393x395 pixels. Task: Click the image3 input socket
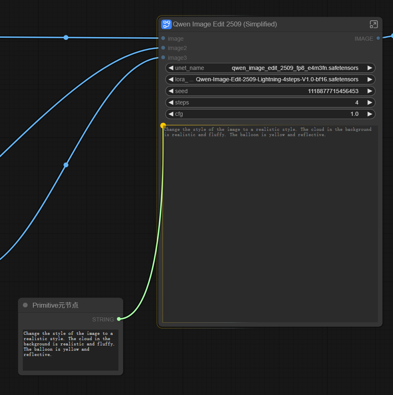click(163, 58)
